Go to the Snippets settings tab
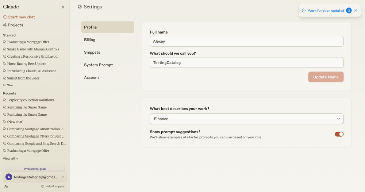The width and height of the screenshot is (365, 192). coord(92,52)
